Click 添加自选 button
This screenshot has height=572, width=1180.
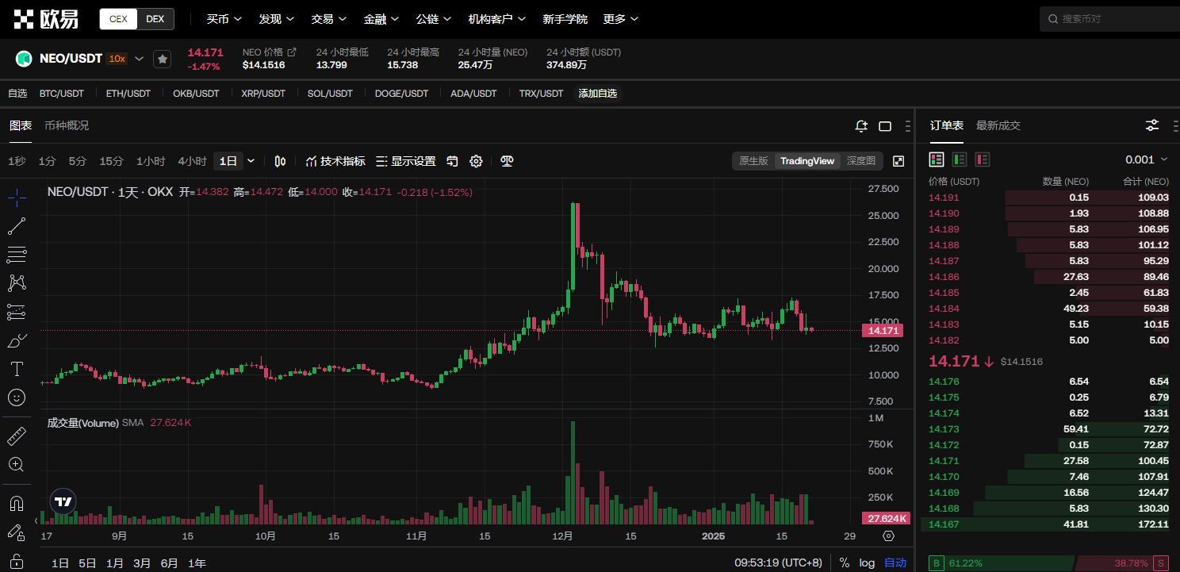pos(598,94)
